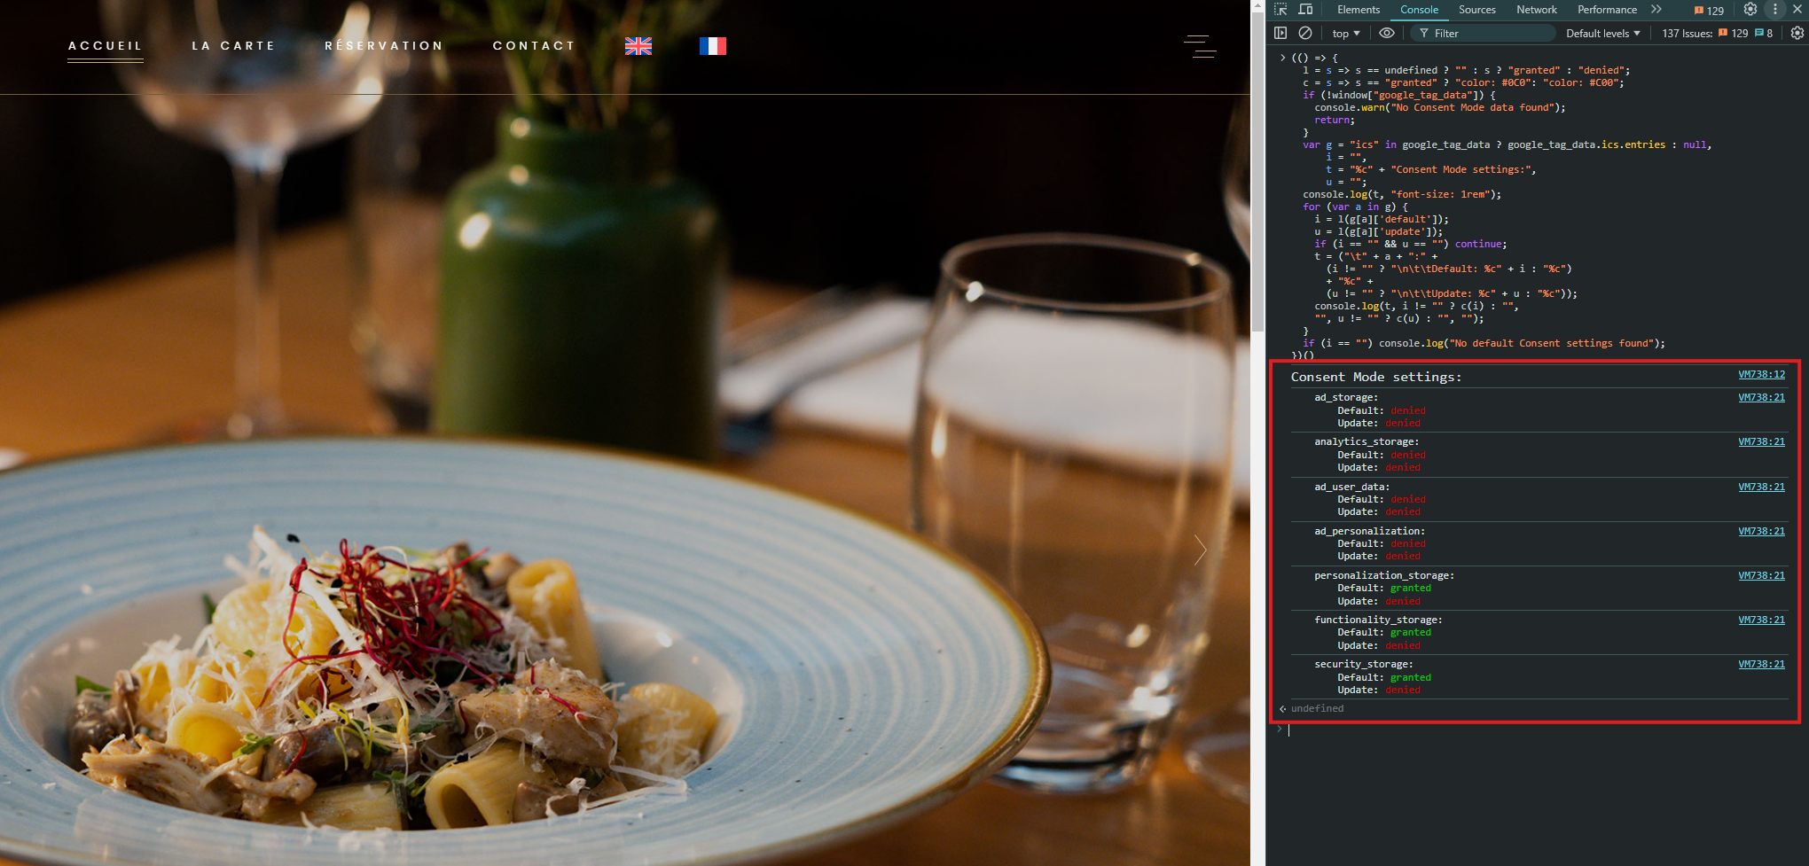Screen dimensions: 1809x866
Task: Switch to the Console tab
Action: click(x=1419, y=10)
